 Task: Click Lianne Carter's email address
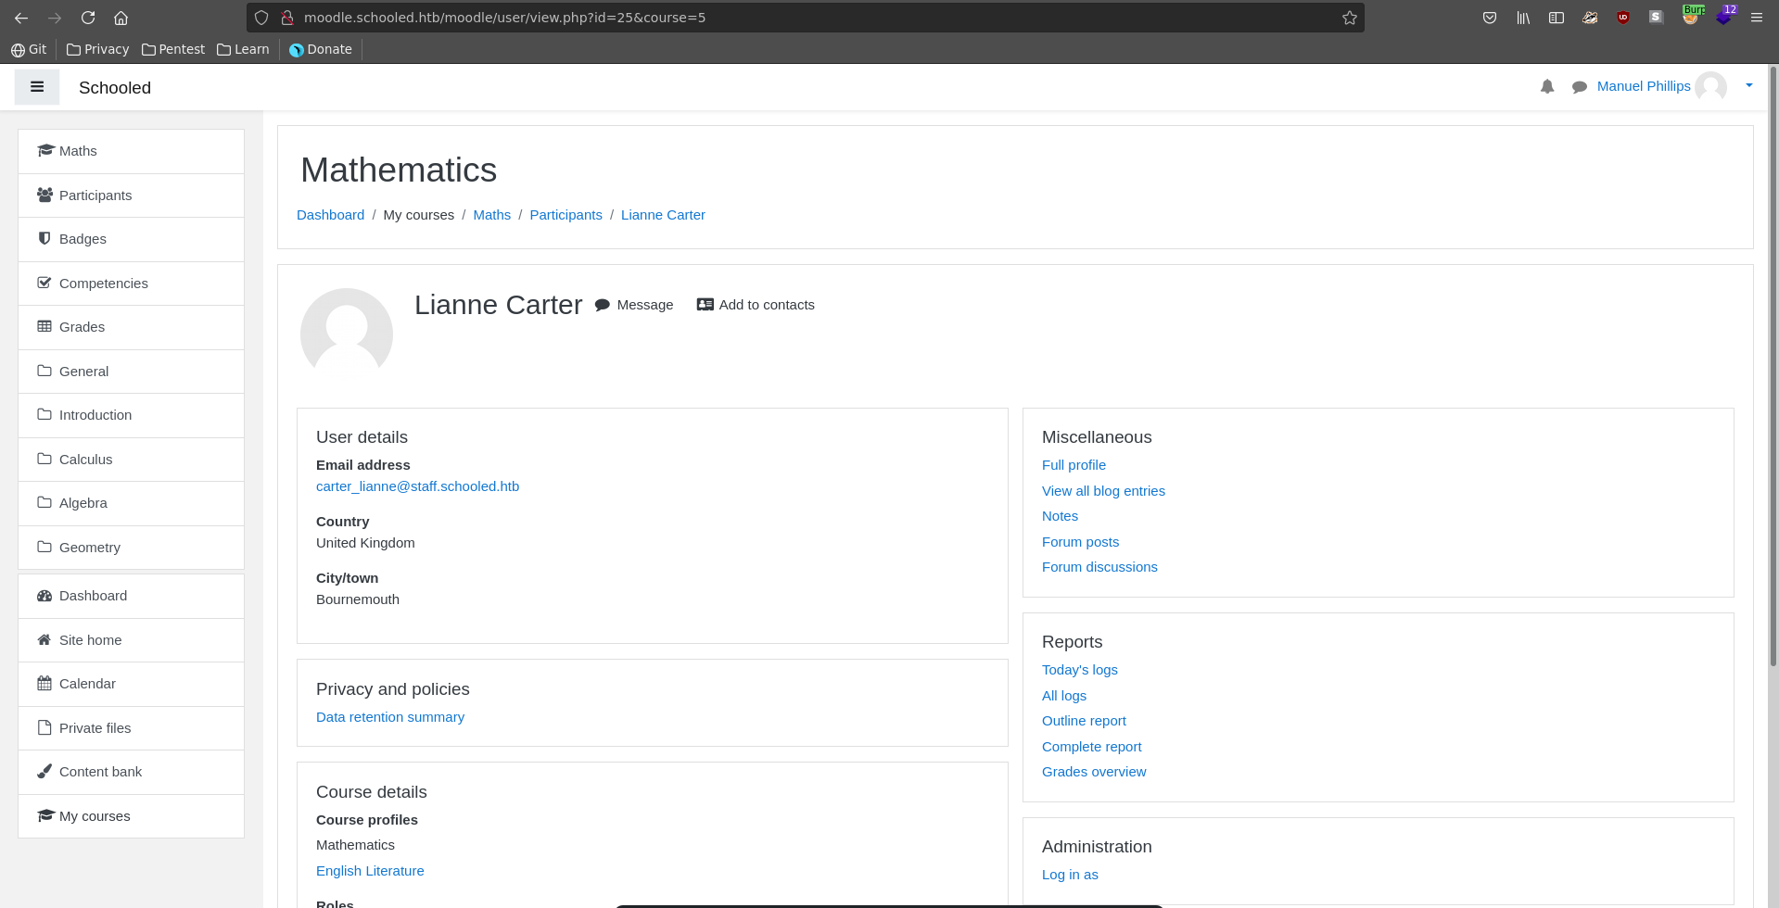[x=417, y=486]
